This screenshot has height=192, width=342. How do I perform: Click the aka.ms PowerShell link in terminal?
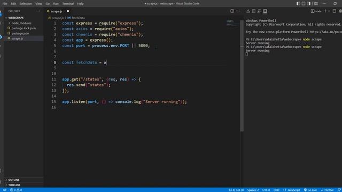(325, 32)
